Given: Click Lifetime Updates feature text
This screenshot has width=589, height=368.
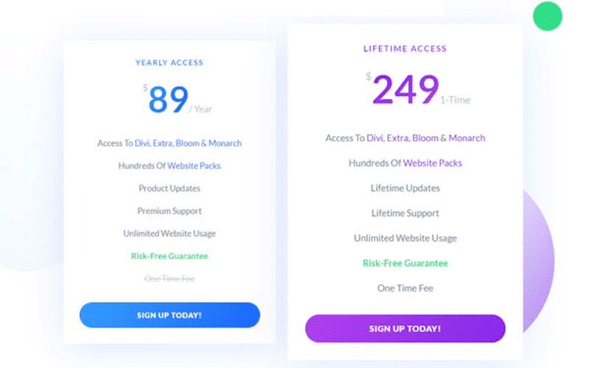Looking at the screenshot, I should click(x=406, y=188).
